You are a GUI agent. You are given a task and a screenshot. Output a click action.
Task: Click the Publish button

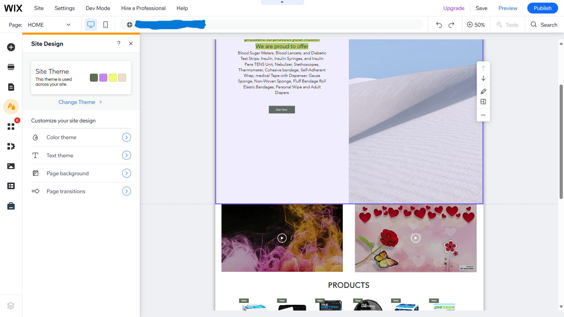point(542,8)
